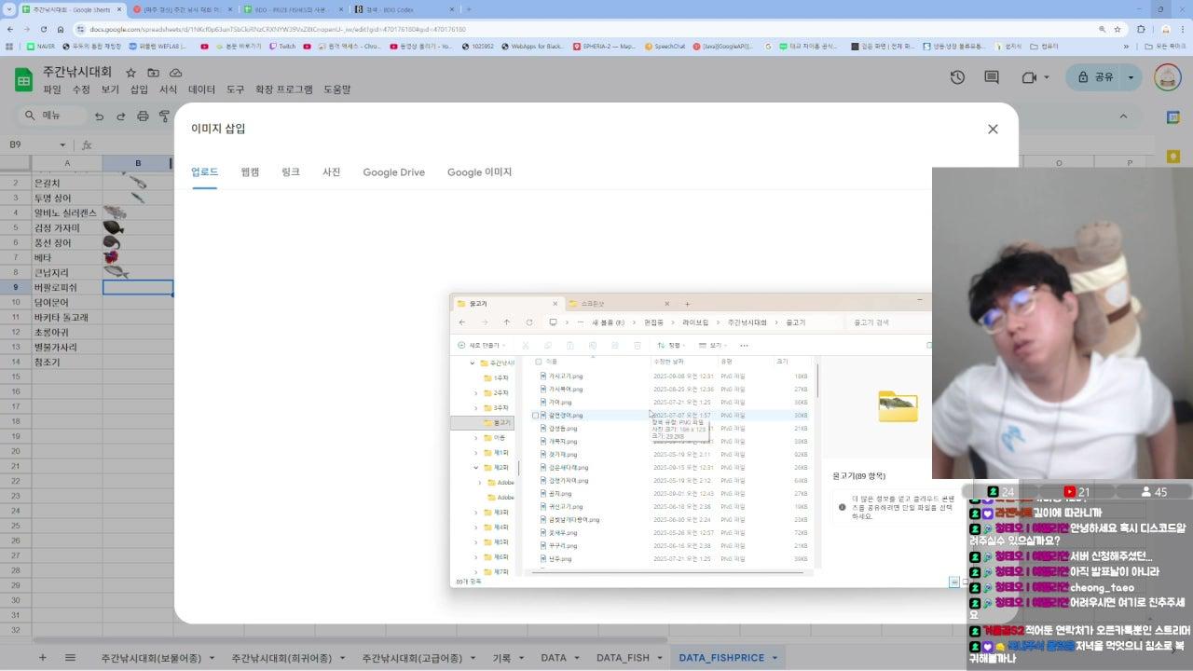This screenshot has width=1193, height=671.
Task: Open the comments panel icon
Action: coord(992,77)
